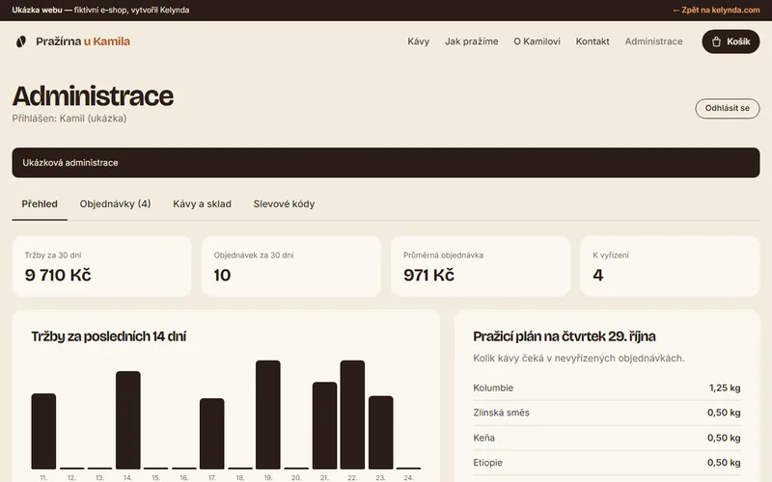This screenshot has width=772, height=482.
Task: Click the Ukázková administrace banner
Action: coord(386,163)
